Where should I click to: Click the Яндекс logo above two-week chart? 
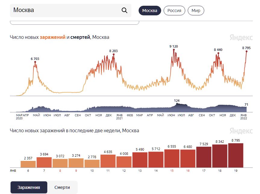(x=241, y=131)
